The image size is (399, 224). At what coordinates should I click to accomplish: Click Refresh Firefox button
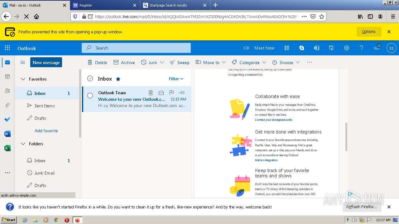(362, 207)
